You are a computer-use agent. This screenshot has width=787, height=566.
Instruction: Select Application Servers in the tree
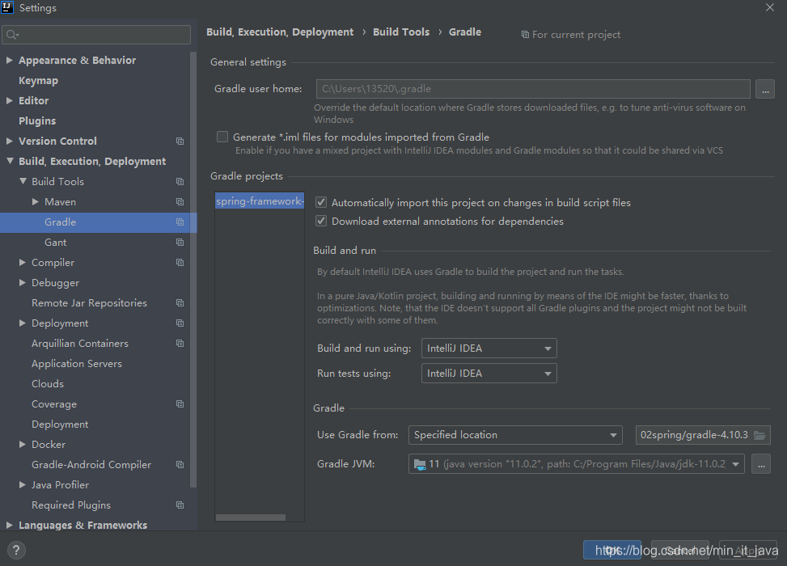coord(77,363)
